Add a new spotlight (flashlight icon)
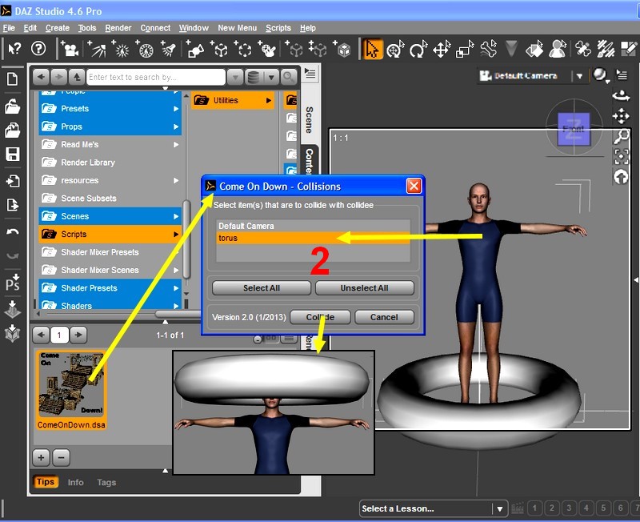This screenshot has height=522, width=640. point(168,49)
